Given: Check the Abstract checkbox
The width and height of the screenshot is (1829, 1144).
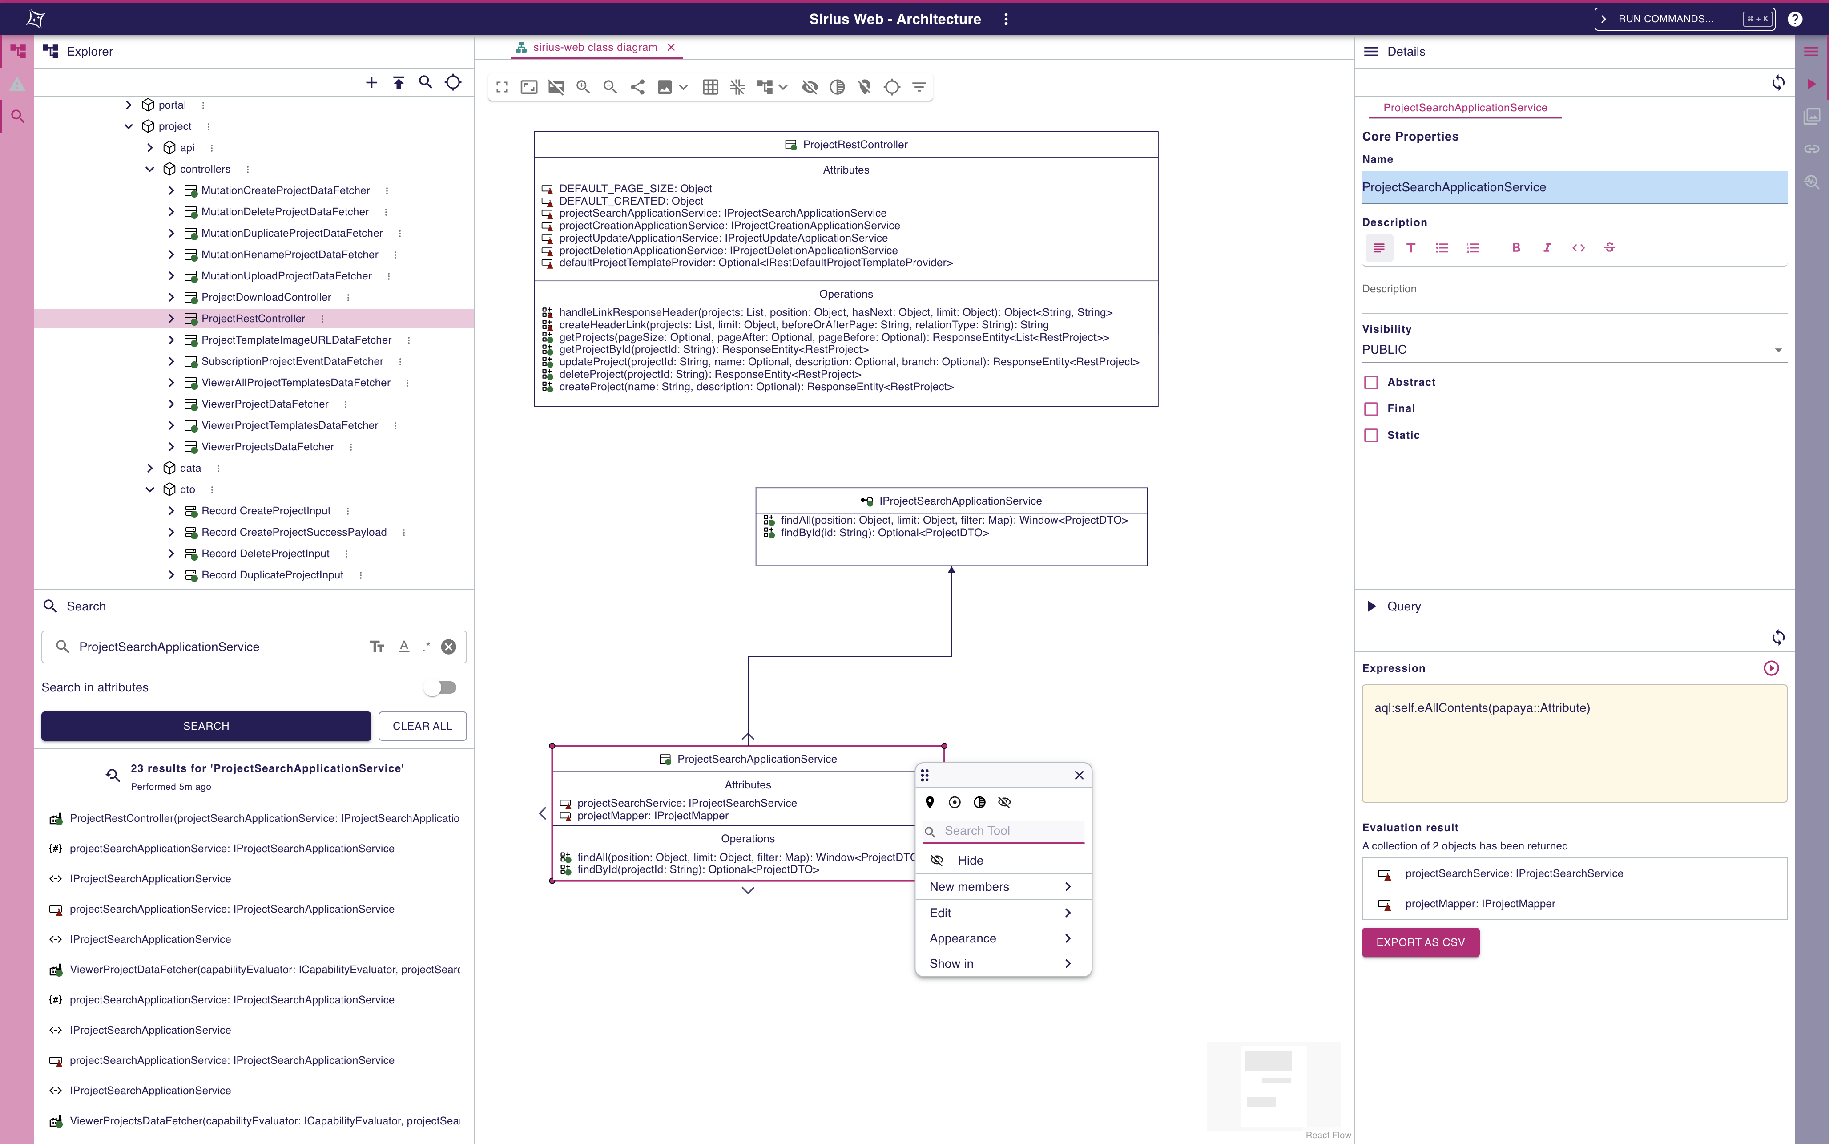Looking at the screenshot, I should [1371, 382].
